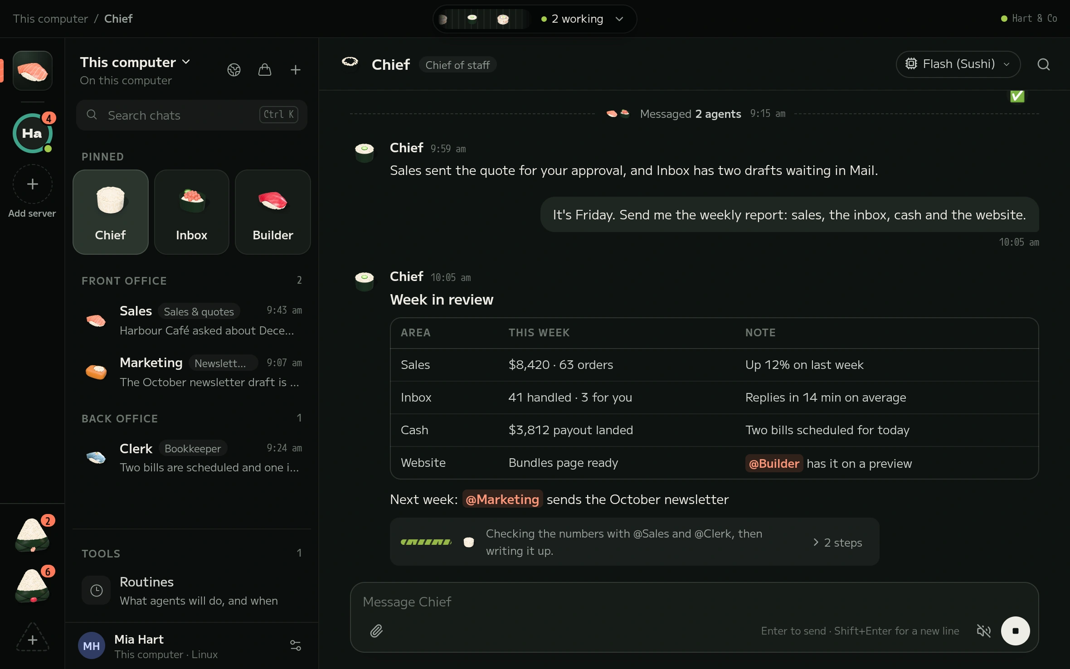This screenshot has width=1070, height=669.
Task: Stop the running response
Action: pyautogui.click(x=1016, y=631)
